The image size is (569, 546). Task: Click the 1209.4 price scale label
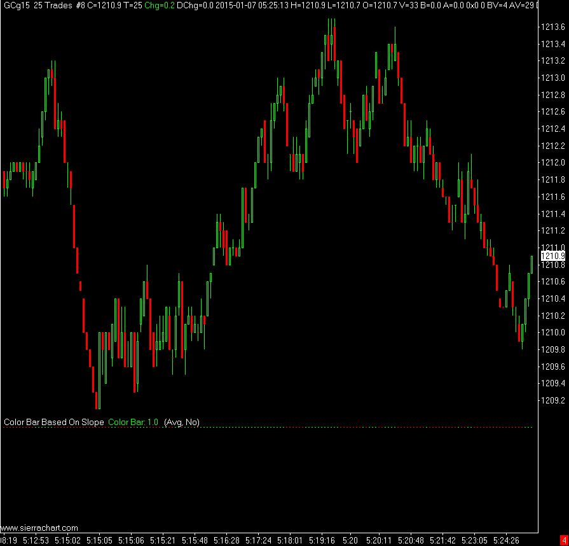pyautogui.click(x=553, y=383)
